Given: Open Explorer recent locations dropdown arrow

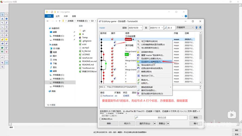Looking at the screenshot, I should (56, 21).
